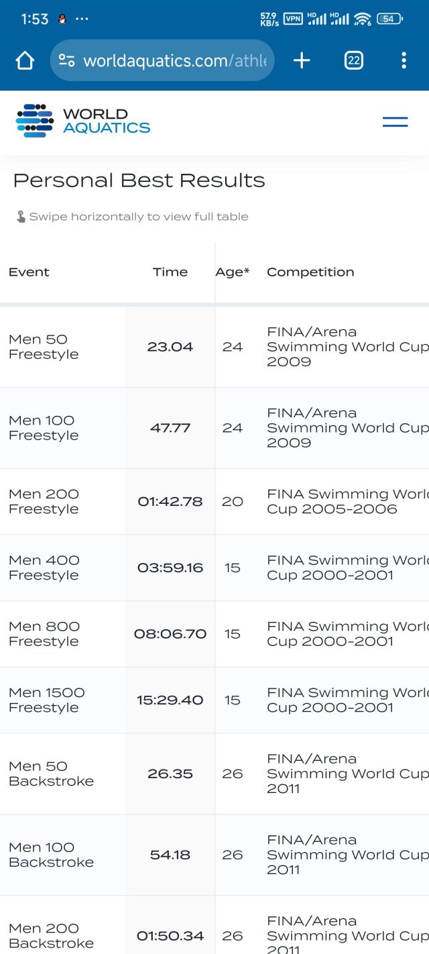This screenshot has width=429, height=954.
Task: Tap the browser home icon
Action: (x=25, y=61)
